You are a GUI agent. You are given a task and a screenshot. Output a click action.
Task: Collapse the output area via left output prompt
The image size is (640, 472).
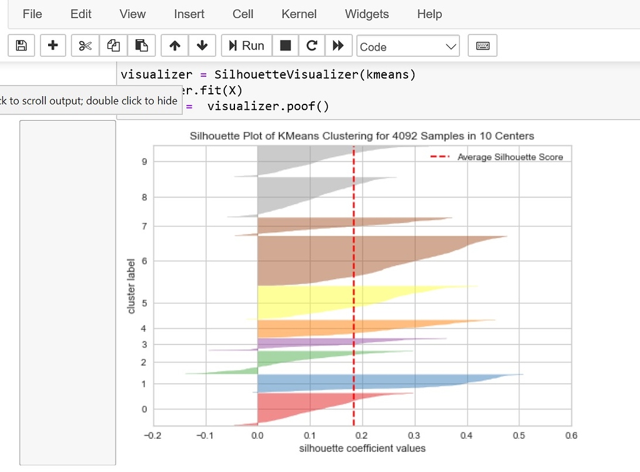[x=67, y=294]
